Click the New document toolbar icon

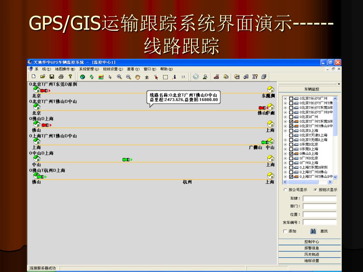[x=34, y=76]
